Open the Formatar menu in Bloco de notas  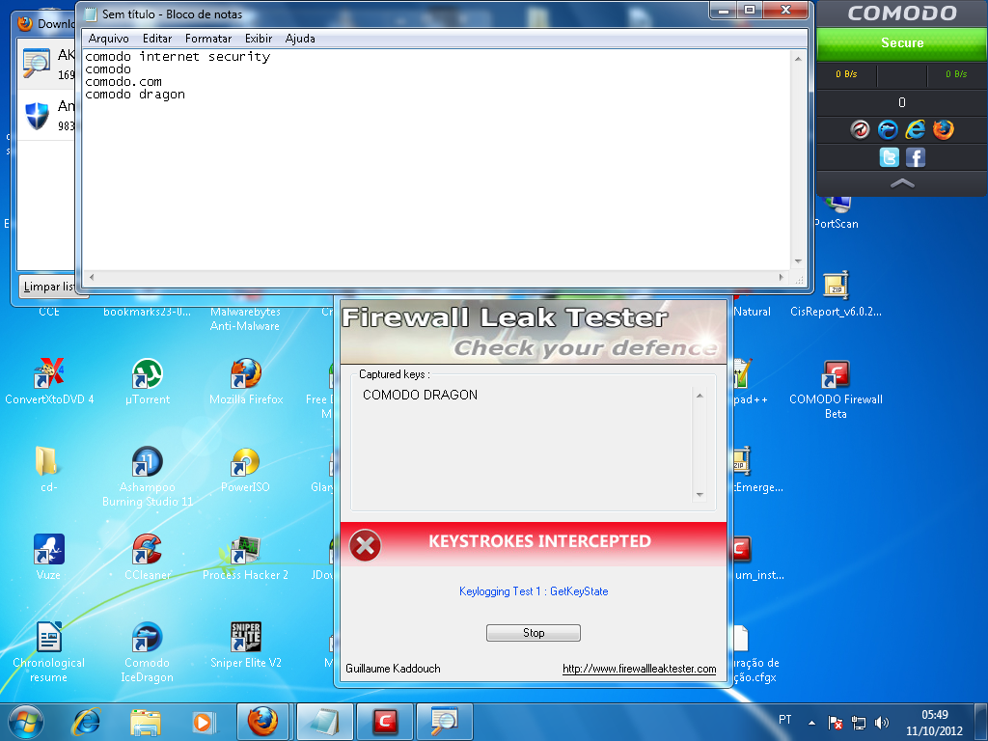[x=208, y=39]
